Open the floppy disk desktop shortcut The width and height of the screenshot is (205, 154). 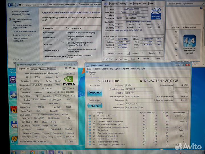(14, 125)
